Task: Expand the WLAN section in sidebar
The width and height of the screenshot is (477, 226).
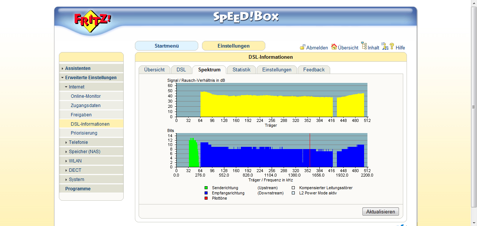Action: click(75, 161)
